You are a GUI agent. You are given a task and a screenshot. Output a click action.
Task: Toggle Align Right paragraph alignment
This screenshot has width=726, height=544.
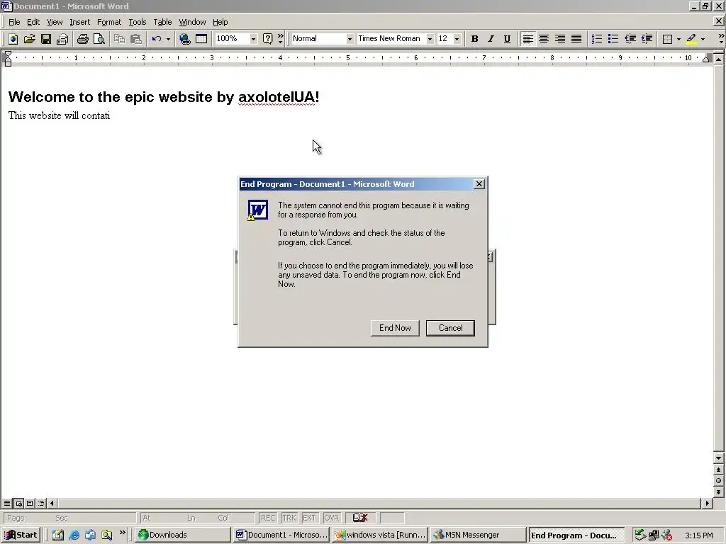click(x=560, y=39)
